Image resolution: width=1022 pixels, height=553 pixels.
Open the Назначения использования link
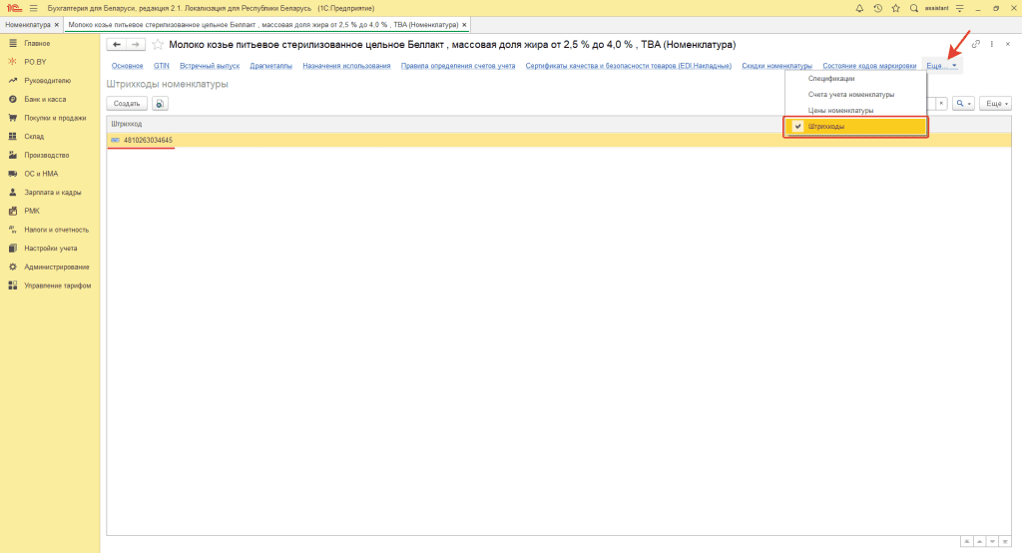pyautogui.click(x=346, y=66)
